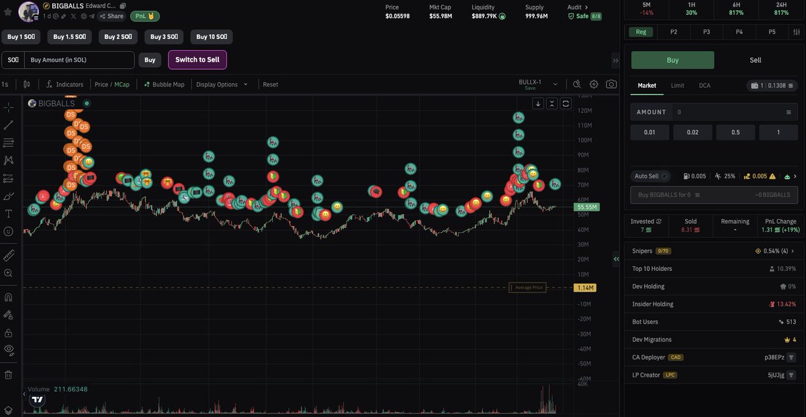Select the pattern drawing tool
This screenshot has width=806, height=417.
coord(9,160)
